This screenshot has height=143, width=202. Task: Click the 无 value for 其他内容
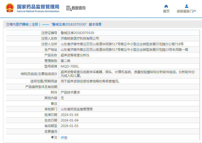click(x=62, y=98)
